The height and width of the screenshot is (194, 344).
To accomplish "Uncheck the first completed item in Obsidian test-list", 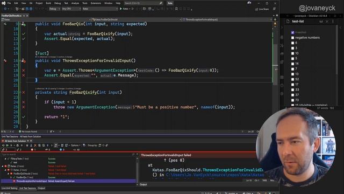I will [x=292, y=32].
